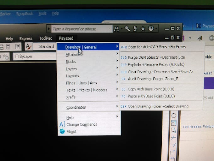Expand the search box arrow on left
Image resolution: width=214 pixels, height=161 pixels.
(x=49, y=29)
